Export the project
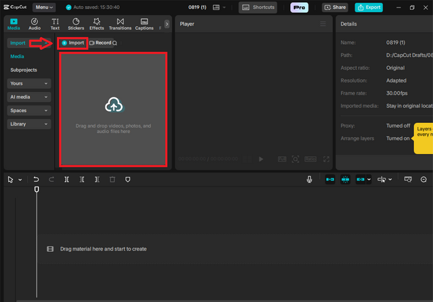Screen dimensions: 433x302 (x=369, y=7)
